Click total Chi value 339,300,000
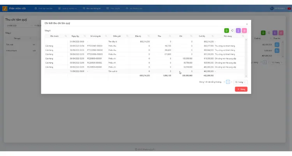 [x=187, y=76]
